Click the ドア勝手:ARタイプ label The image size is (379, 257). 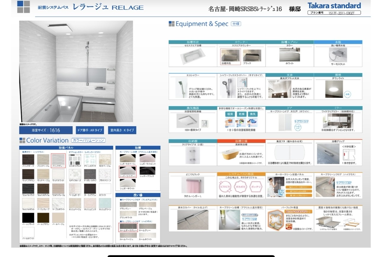(90, 130)
